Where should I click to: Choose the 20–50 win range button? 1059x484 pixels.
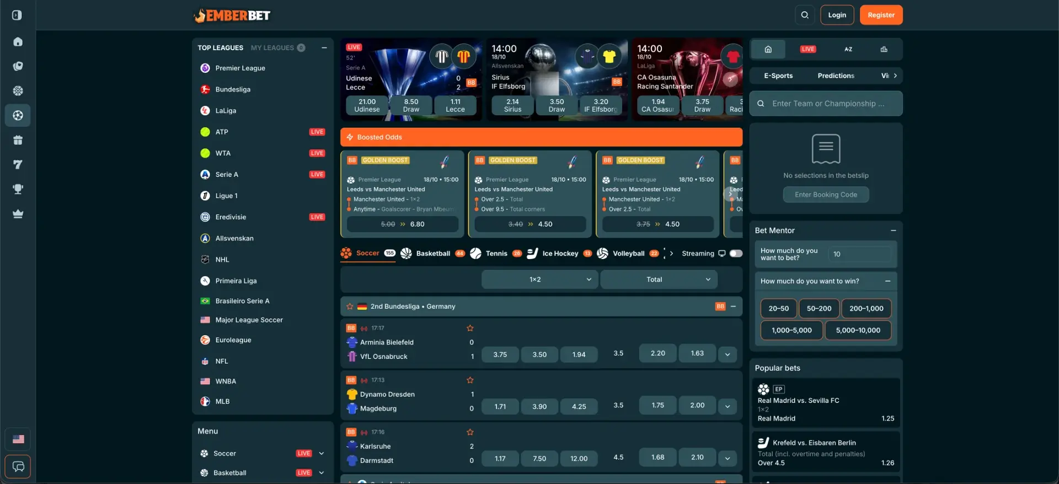(x=778, y=309)
